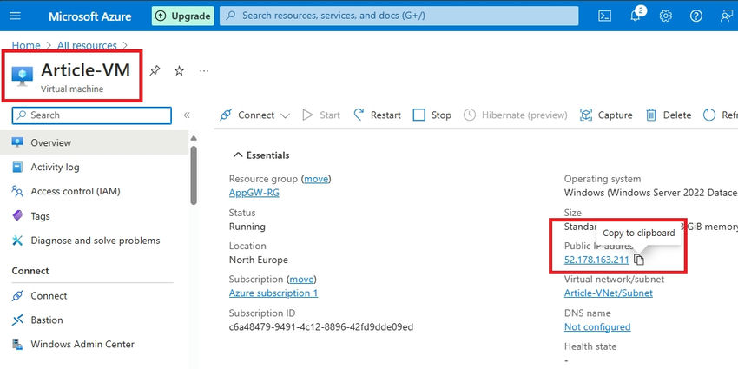Open public IP 52.178.163.211 link
Viewport: 738px width, 369px height.
pyautogui.click(x=596, y=260)
